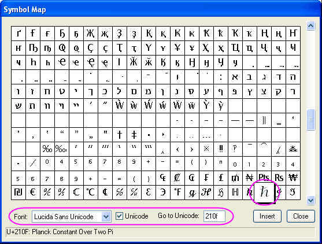This screenshot has width=322, height=244.
Task: Click the Insert button
Action: pos(267,216)
